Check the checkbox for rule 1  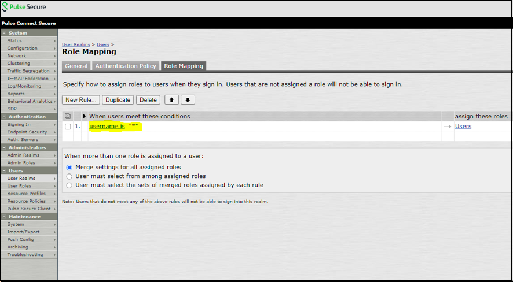coord(68,127)
